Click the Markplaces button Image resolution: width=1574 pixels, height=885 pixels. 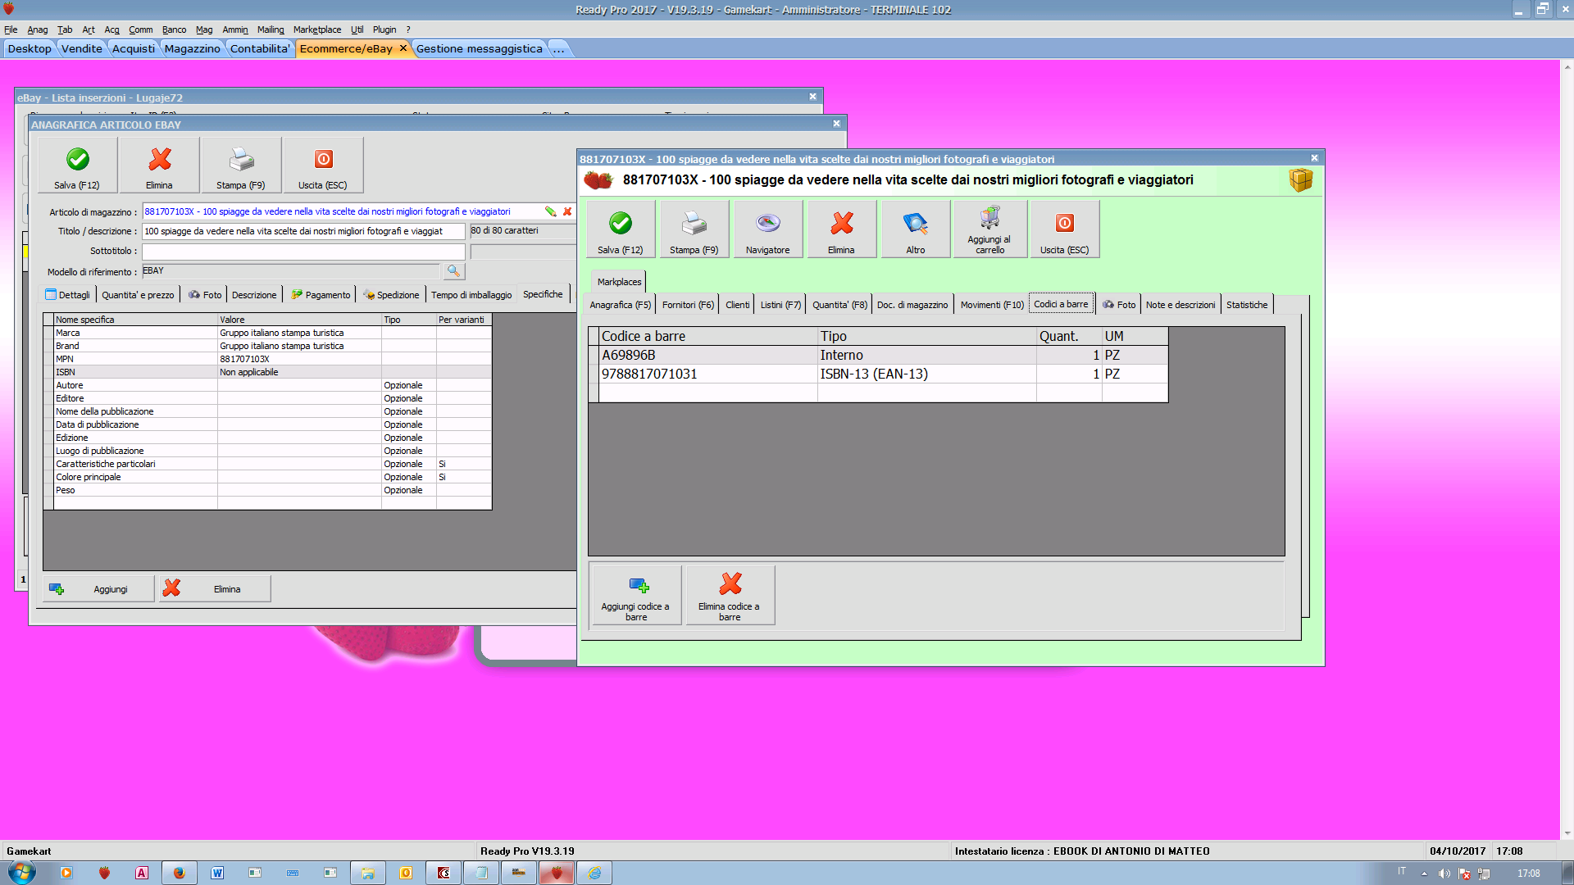pyautogui.click(x=619, y=282)
